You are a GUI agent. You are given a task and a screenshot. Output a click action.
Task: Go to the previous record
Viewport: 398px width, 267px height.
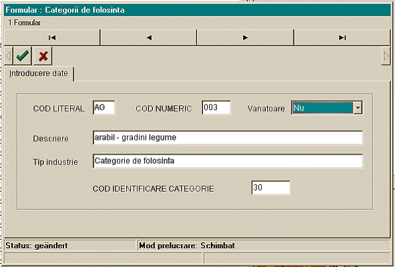click(x=149, y=37)
